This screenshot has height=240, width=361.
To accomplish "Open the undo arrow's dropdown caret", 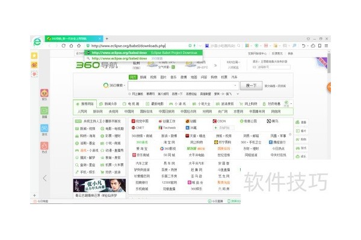I will tap(308, 46).
